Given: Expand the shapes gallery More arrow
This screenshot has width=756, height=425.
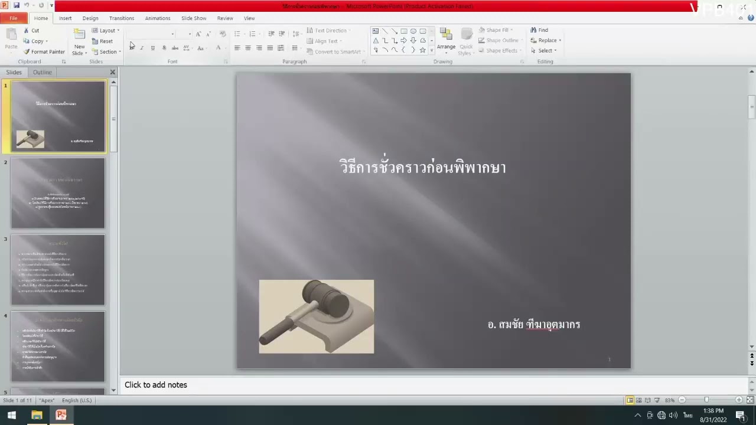Looking at the screenshot, I should (x=431, y=50).
